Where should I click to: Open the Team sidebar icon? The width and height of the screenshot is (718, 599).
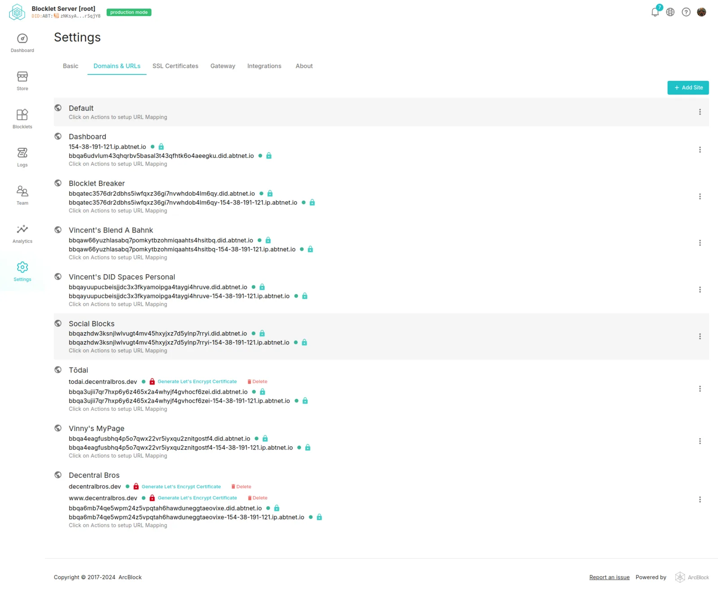click(x=22, y=191)
